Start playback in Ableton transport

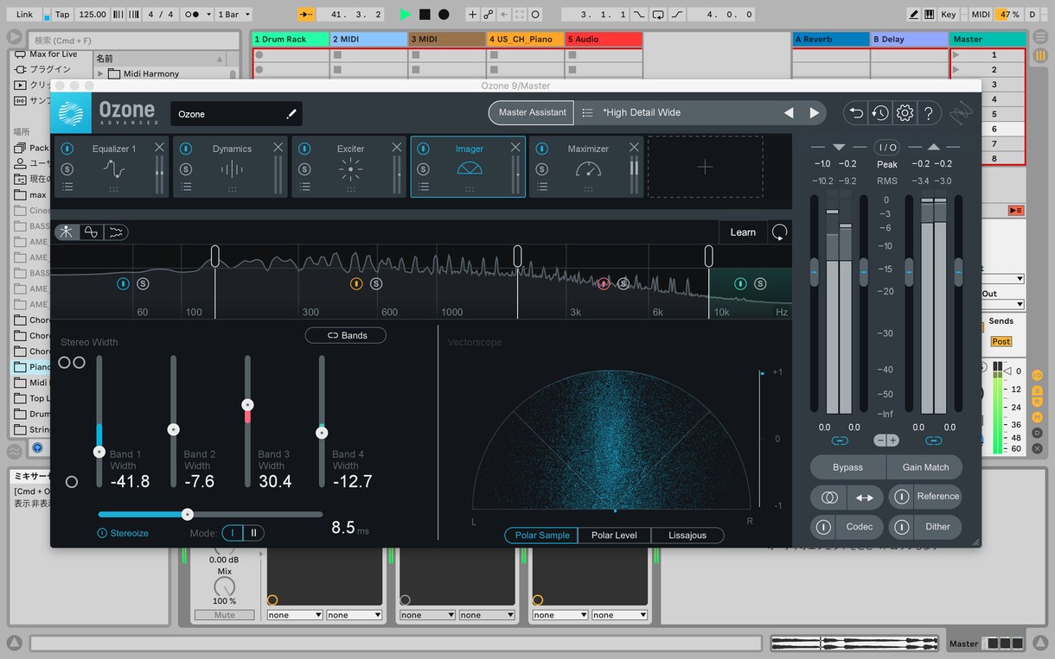click(x=406, y=15)
